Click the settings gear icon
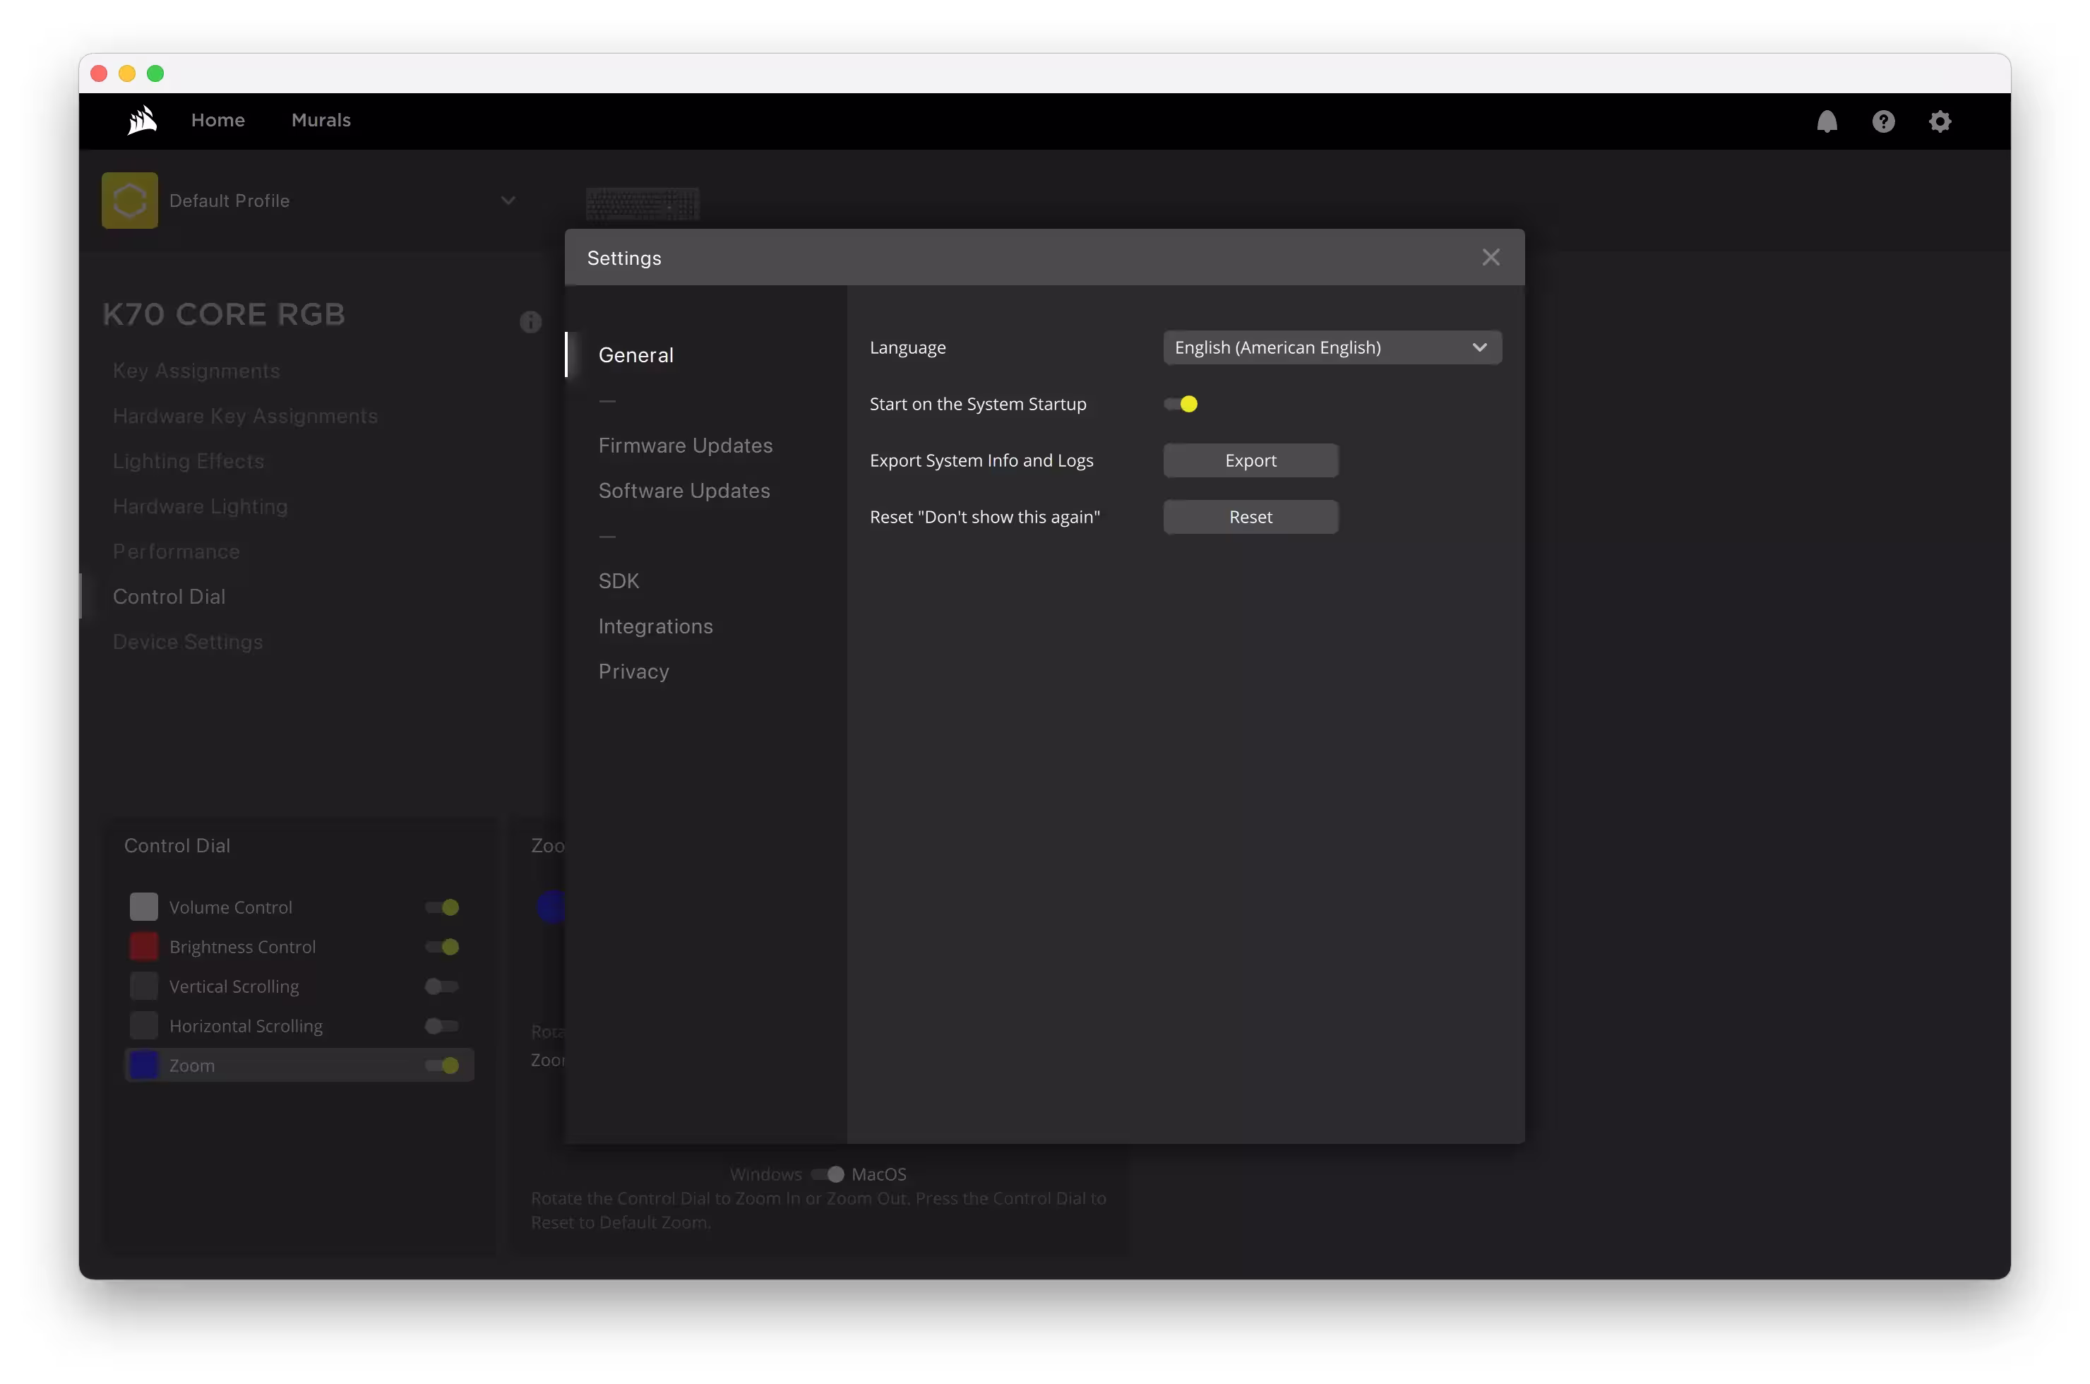The width and height of the screenshot is (2090, 1384). click(1940, 121)
